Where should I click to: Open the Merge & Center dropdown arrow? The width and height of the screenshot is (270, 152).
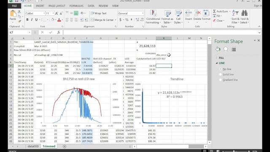(x=115, y=20)
